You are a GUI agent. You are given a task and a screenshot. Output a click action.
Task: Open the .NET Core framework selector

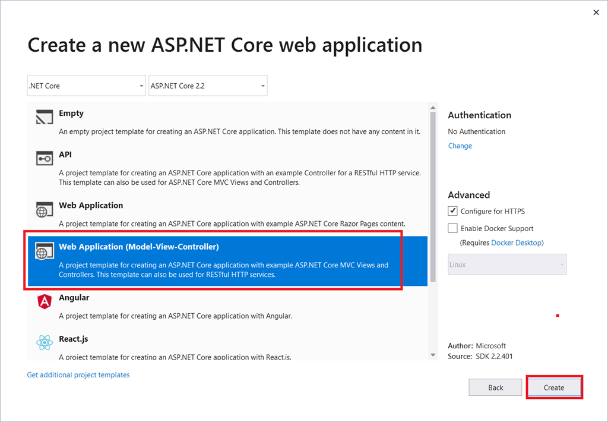tap(85, 85)
